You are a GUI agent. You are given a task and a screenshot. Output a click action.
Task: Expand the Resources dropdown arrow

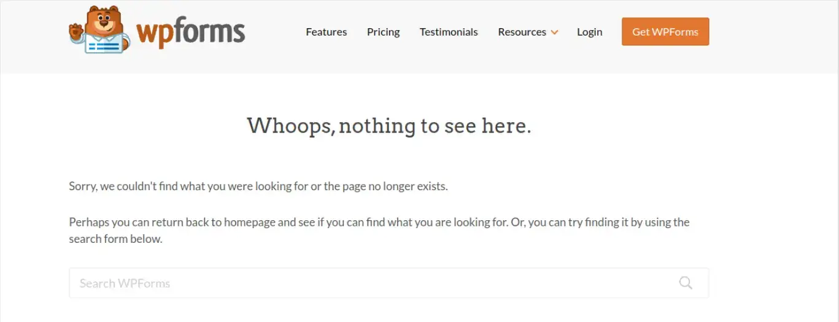coord(555,33)
